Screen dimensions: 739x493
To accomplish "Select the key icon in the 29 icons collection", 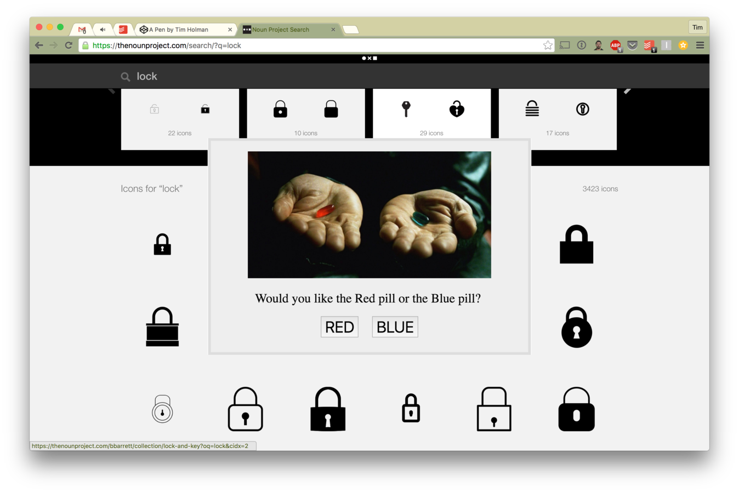I will pyautogui.click(x=406, y=109).
